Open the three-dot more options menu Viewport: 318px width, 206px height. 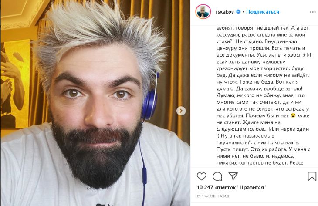pyautogui.click(x=313, y=12)
